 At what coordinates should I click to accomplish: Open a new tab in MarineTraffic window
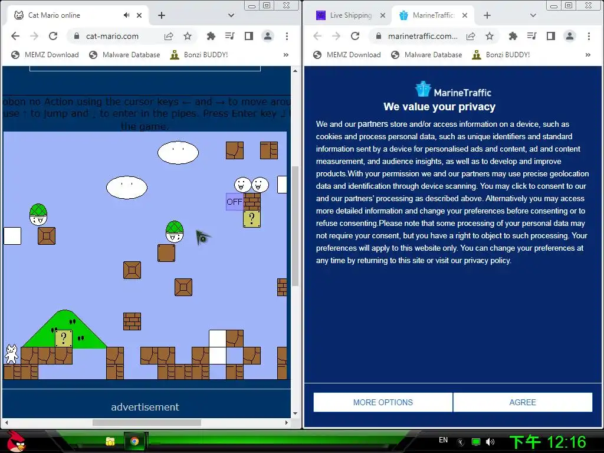tap(487, 15)
